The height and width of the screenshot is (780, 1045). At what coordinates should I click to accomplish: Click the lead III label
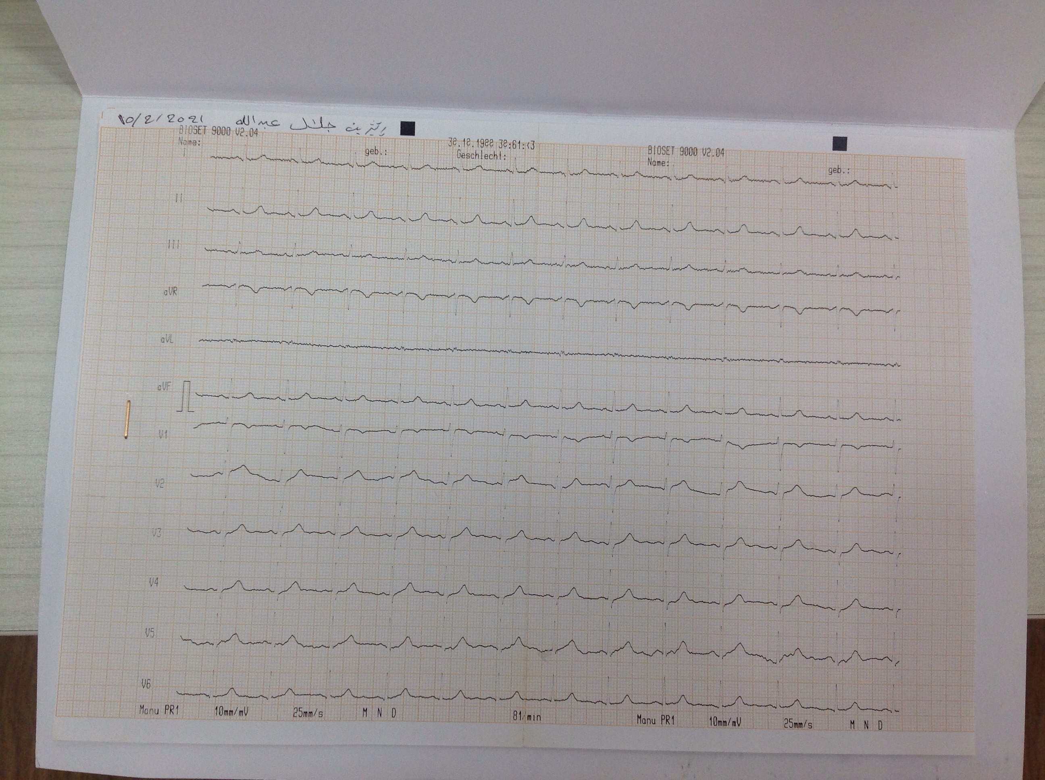(x=173, y=245)
